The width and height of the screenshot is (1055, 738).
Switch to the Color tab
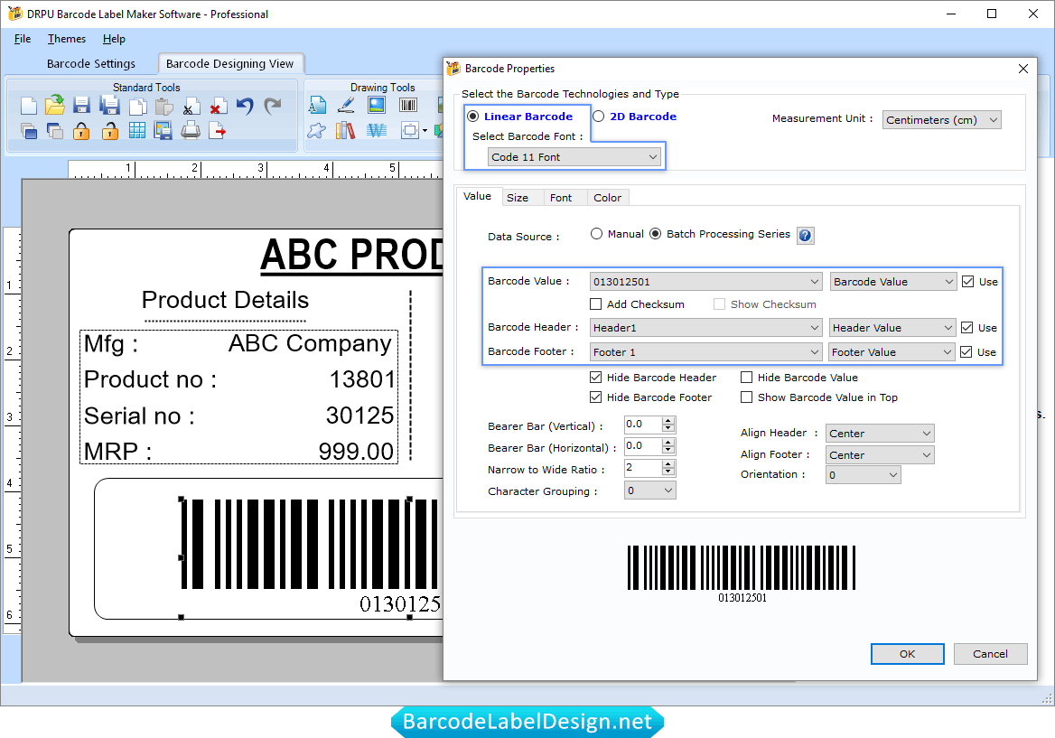607,198
